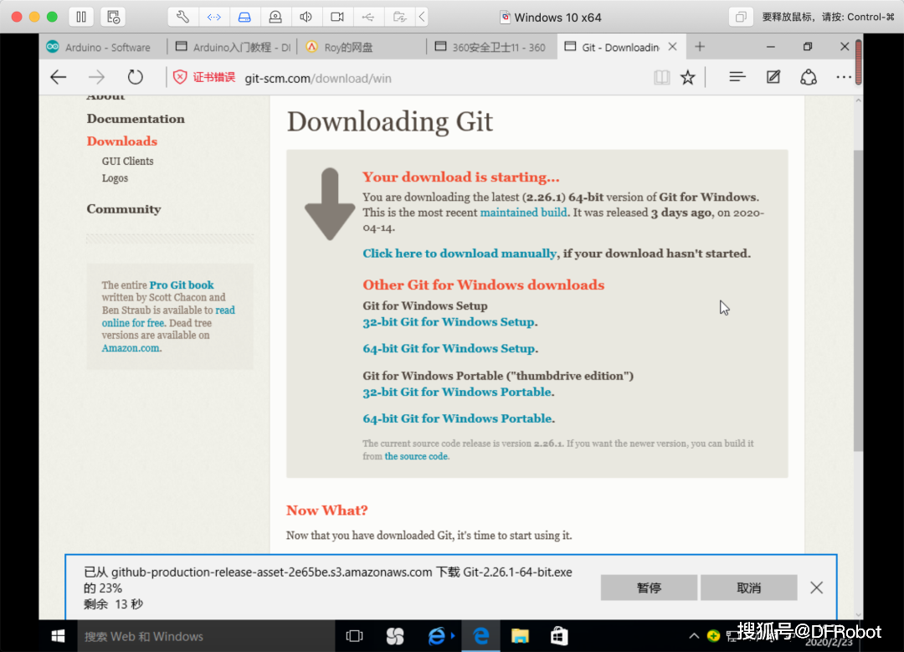Click the page vertical scrollbar thumb
Image resolution: width=904 pixels, height=652 pixels.
(858, 300)
